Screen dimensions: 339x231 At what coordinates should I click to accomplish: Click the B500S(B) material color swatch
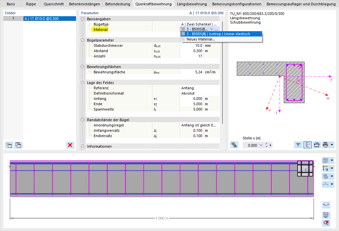[183, 34]
